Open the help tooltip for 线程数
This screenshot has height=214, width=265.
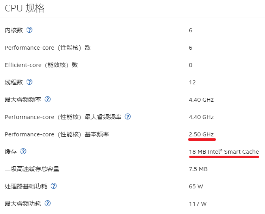tap(29, 82)
